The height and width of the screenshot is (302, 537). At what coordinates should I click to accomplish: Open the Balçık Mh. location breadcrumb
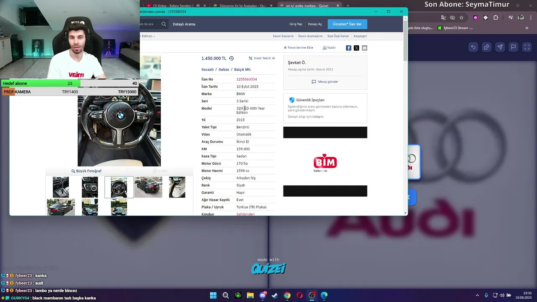pyautogui.click(x=242, y=70)
